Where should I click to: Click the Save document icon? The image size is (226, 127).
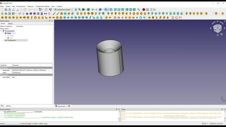tap(10, 10)
